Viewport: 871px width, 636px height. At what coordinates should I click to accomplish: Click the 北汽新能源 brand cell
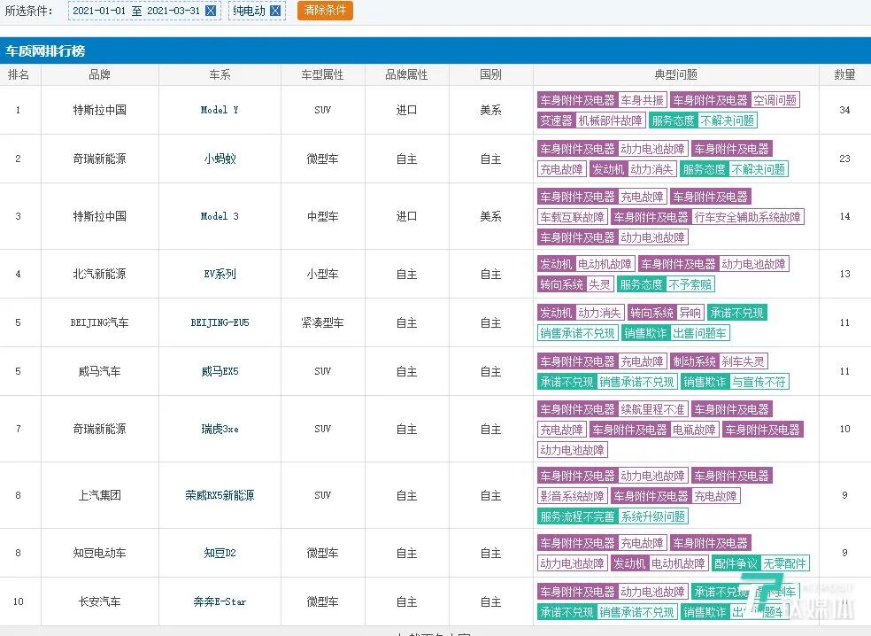pos(99,274)
